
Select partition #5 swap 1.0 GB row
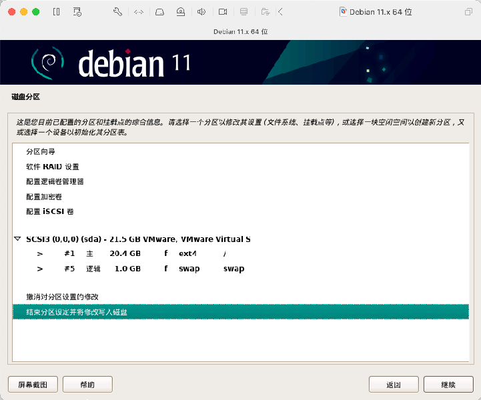[x=240, y=269]
